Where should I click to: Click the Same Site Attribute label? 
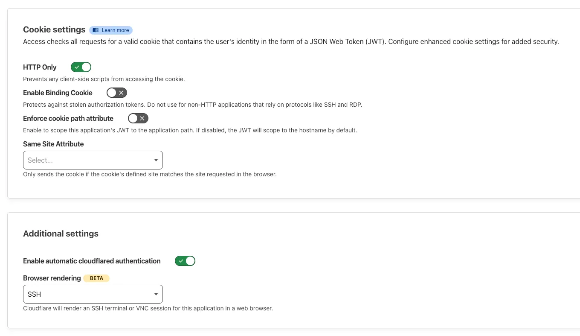[53, 144]
